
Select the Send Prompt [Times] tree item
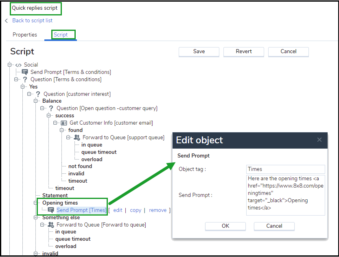click(x=81, y=210)
